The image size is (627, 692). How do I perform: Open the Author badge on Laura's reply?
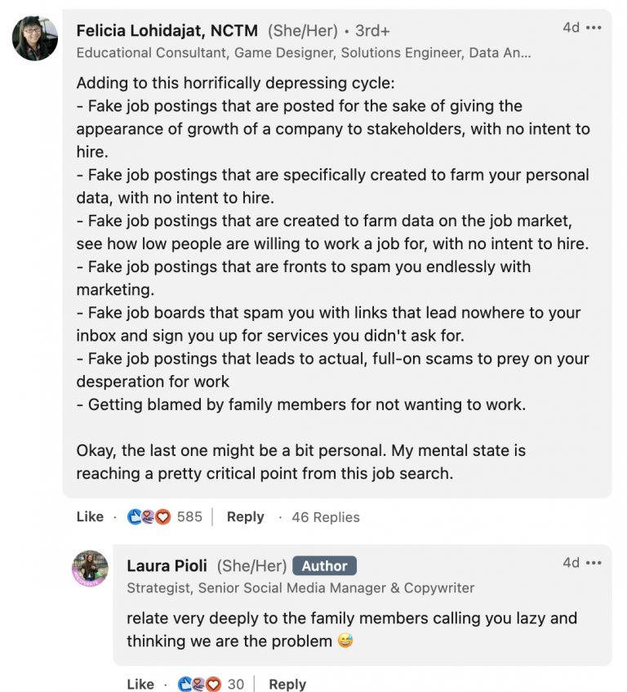tap(324, 565)
